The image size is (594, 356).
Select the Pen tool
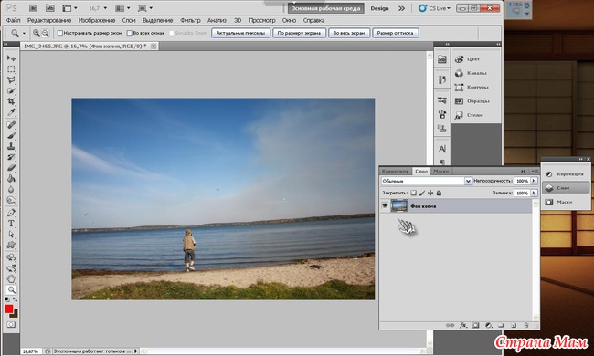(11, 213)
